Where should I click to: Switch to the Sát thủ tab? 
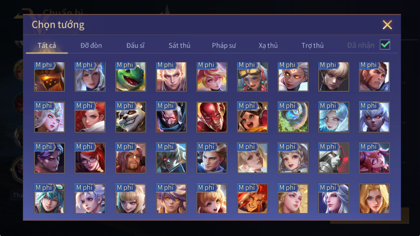click(180, 45)
